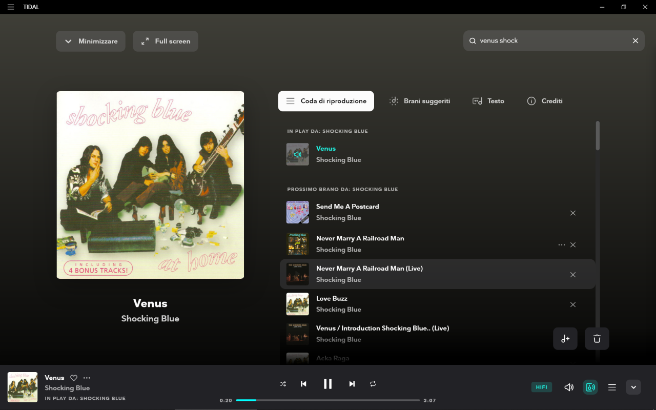This screenshot has height=410, width=656.
Task: Mute the volume speaker icon
Action: pos(569,387)
